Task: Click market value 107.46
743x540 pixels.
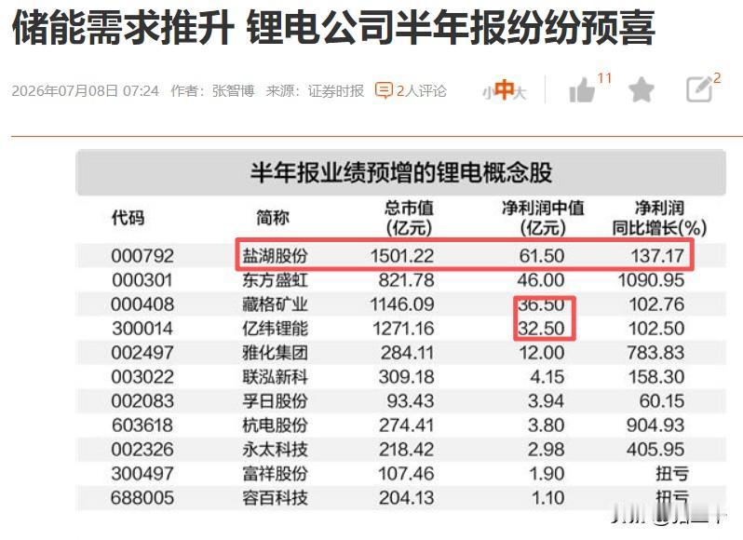Action: [406, 474]
